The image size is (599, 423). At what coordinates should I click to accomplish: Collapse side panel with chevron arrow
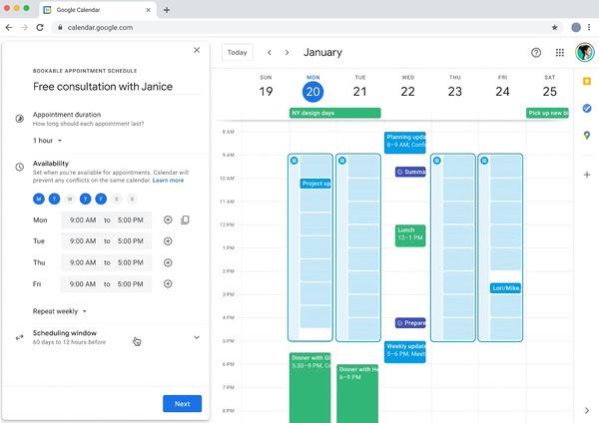pos(587,410)
